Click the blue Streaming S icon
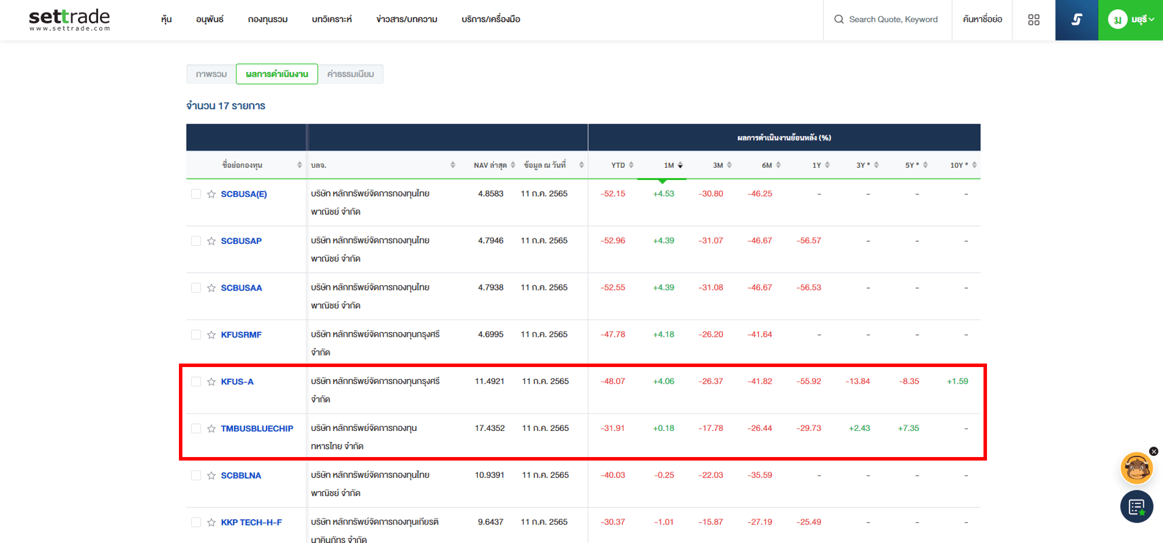Image resolution: width=1163 pixels, height=543 pixels. tap(1076, 20)
